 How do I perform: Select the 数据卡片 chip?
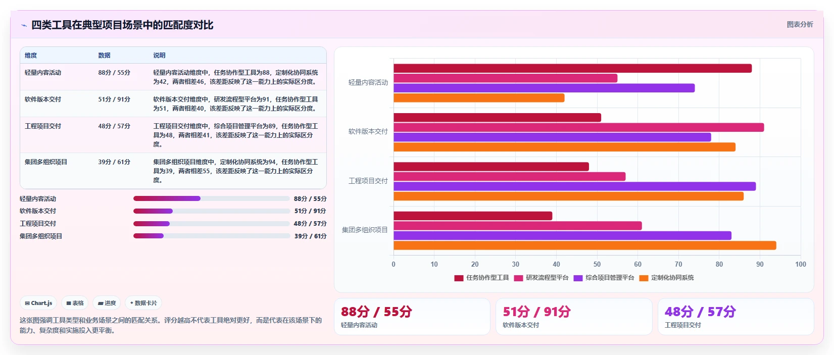143,303
